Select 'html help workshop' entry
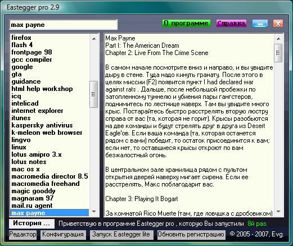 49,89
